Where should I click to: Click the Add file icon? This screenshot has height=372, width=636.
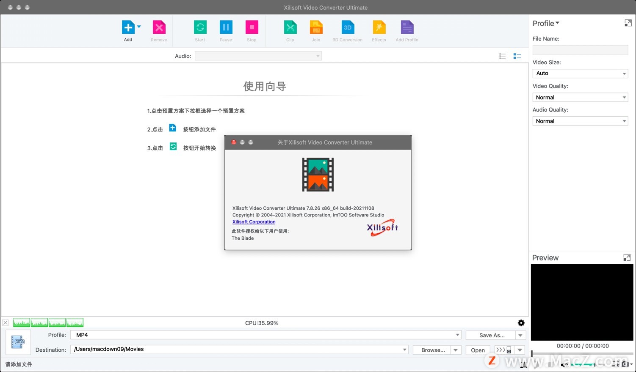tap(128, 27)
